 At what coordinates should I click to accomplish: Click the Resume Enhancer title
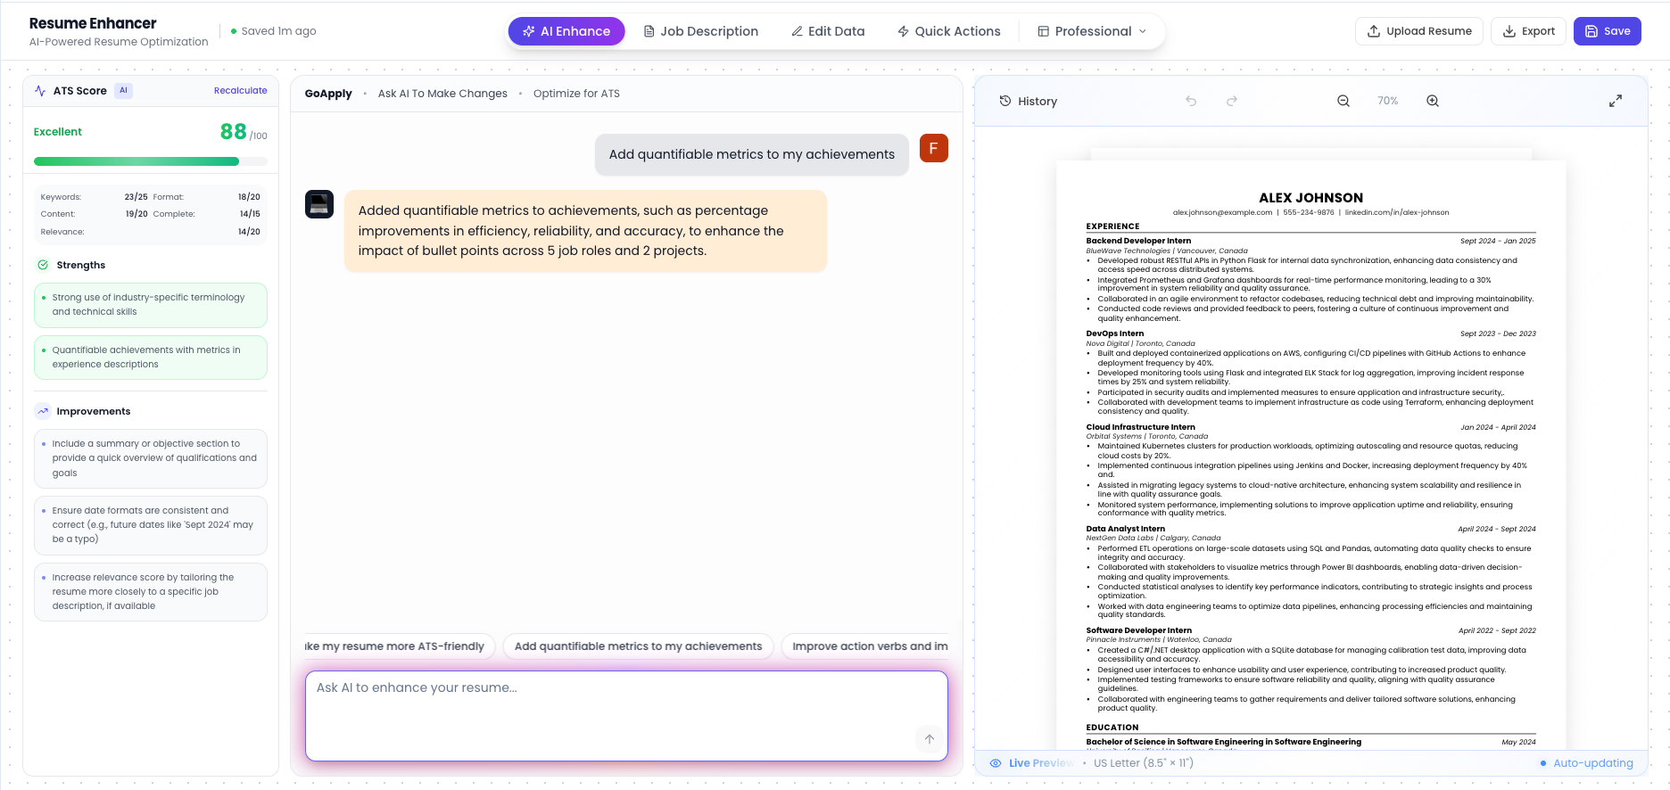(x=93, y=23)
